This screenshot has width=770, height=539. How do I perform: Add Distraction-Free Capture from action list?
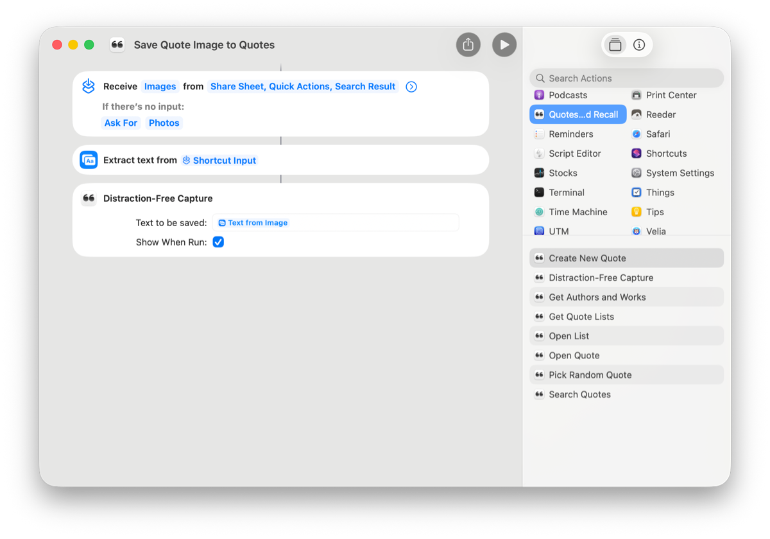[626, 278]
